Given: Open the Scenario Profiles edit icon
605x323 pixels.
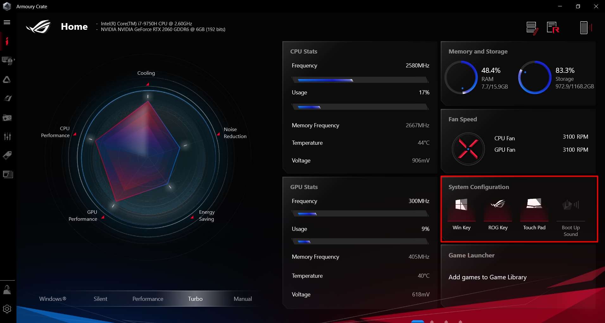Looking at the screenshot, I should pyautogui.click(x=532, y=28).
